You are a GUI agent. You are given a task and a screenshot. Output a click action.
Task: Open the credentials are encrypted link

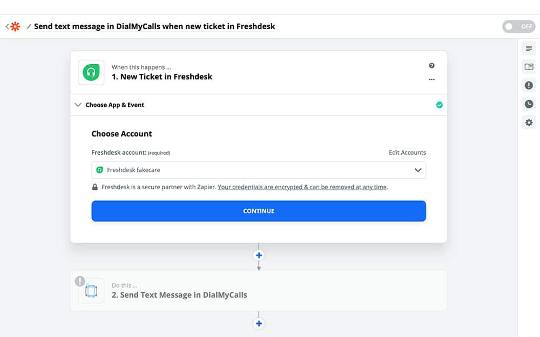pyautogui.click(x=302, y=187)
